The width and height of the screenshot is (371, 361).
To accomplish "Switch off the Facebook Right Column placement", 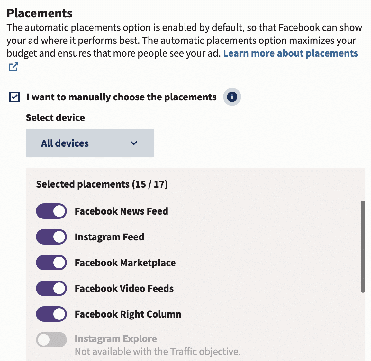I will 51,314.
